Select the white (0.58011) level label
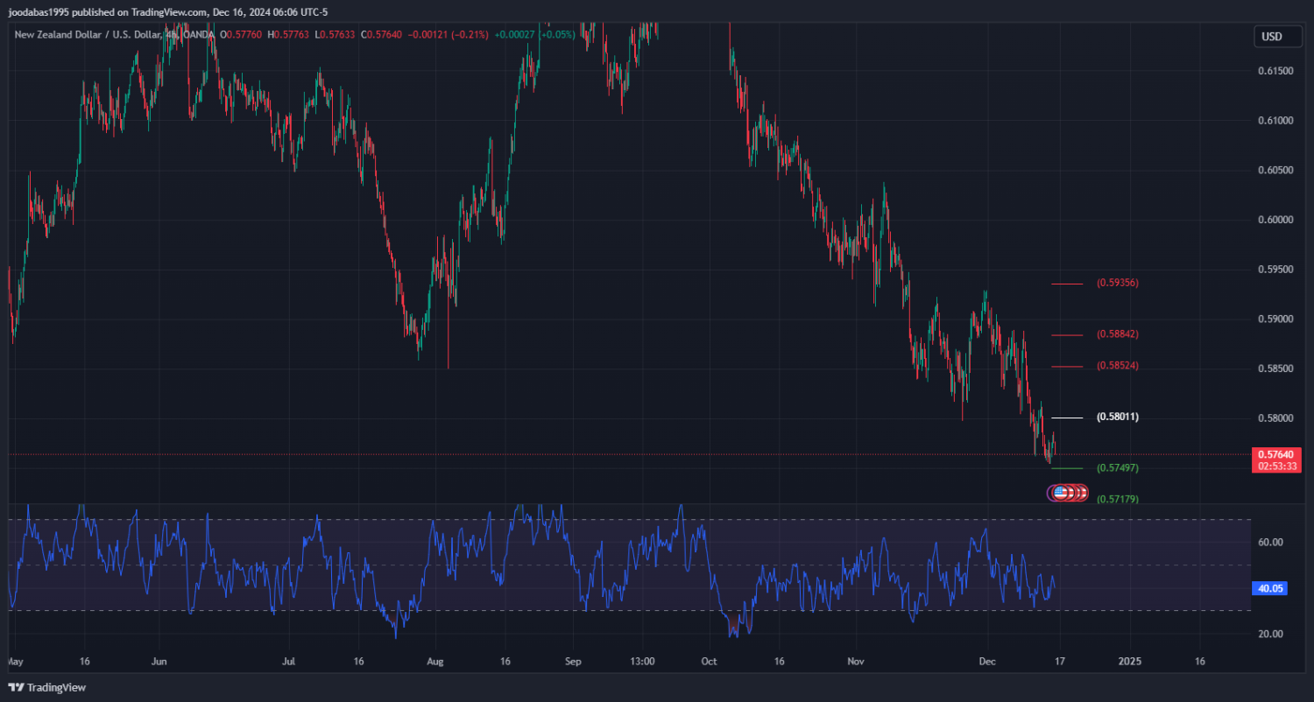Image resolution: width=1314 pixels, height=702 pixels. [x=1118, y=417]
